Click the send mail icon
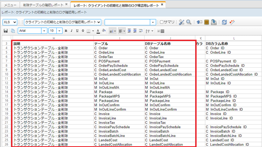 199,22
